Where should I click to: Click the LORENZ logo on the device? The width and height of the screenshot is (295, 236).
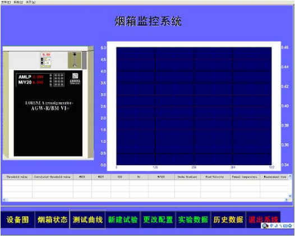(x=75, y=79)
